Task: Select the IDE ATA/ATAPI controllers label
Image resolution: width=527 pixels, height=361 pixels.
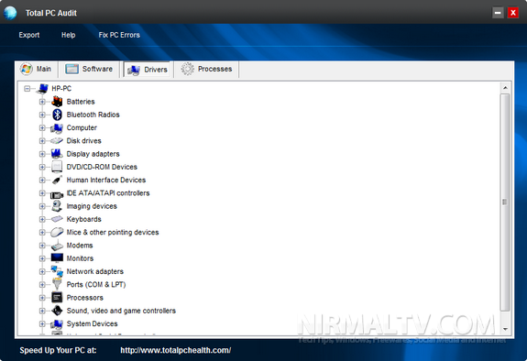Action: coord(108,193)
